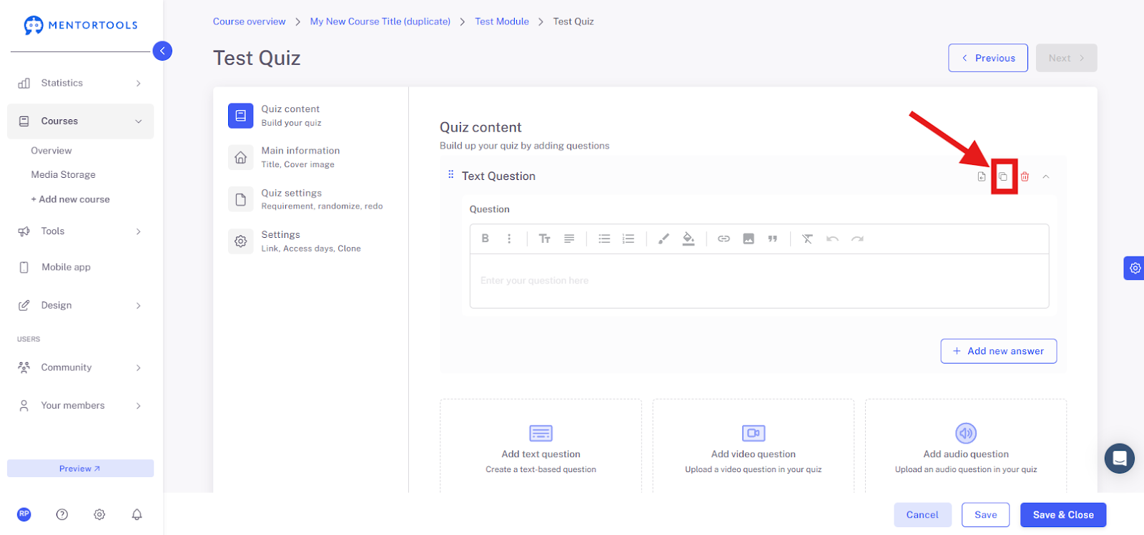1144x535 pixels.
Task: Click the text size icon
Action: click(545, 239)
